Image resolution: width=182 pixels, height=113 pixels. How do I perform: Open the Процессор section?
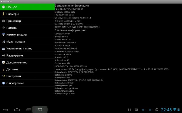point(27,21)
